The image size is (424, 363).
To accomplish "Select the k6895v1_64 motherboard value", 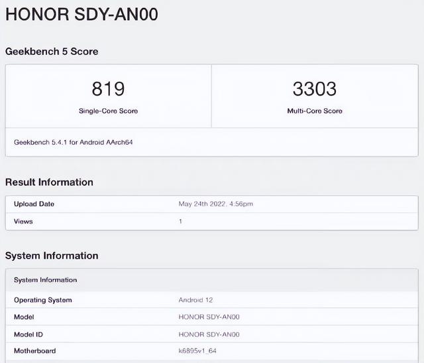I will point(197,350).
